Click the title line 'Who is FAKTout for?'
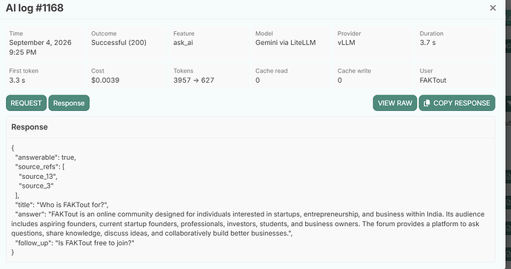This screenshot has width=511, height=269. [x=61, y=205]
